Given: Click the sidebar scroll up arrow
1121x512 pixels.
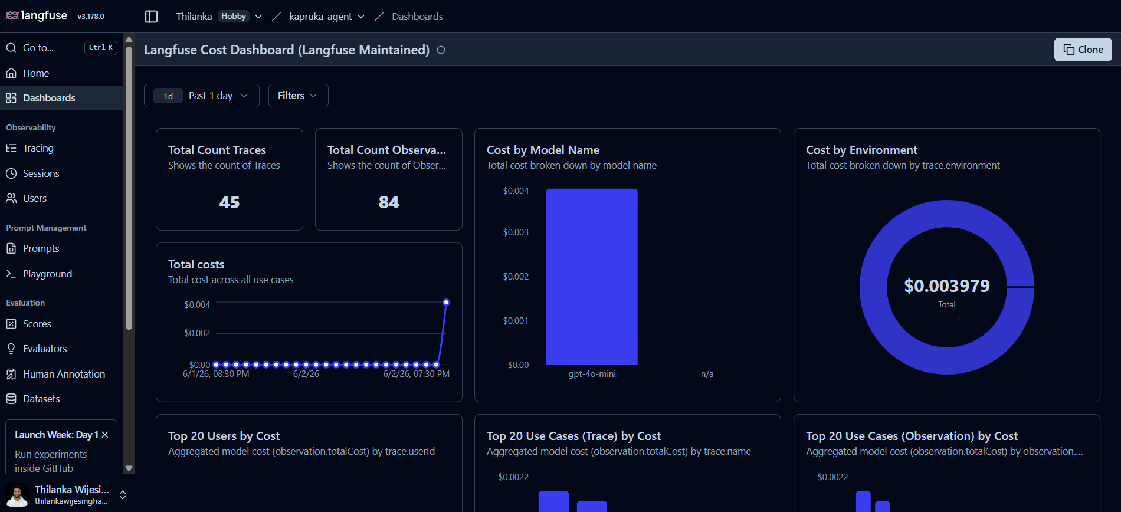Looking at the screenshot, I should click(x=129, y=40).
